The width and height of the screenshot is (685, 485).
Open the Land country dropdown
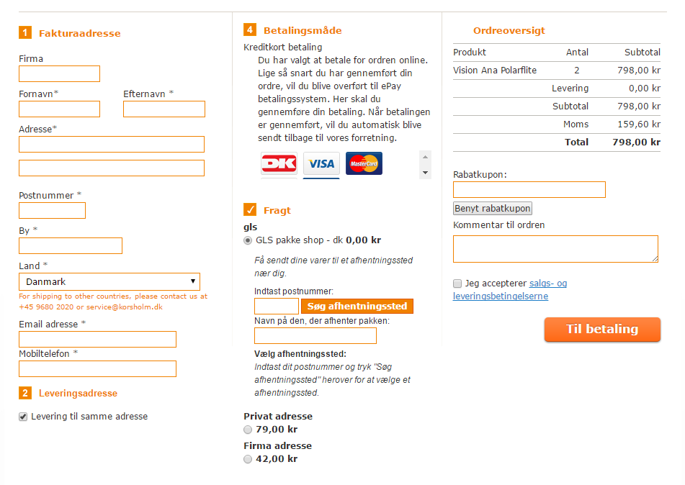pyautogui.click(x=109, y=281)
